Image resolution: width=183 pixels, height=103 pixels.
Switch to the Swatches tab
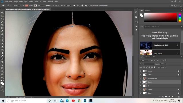point(148,11)
